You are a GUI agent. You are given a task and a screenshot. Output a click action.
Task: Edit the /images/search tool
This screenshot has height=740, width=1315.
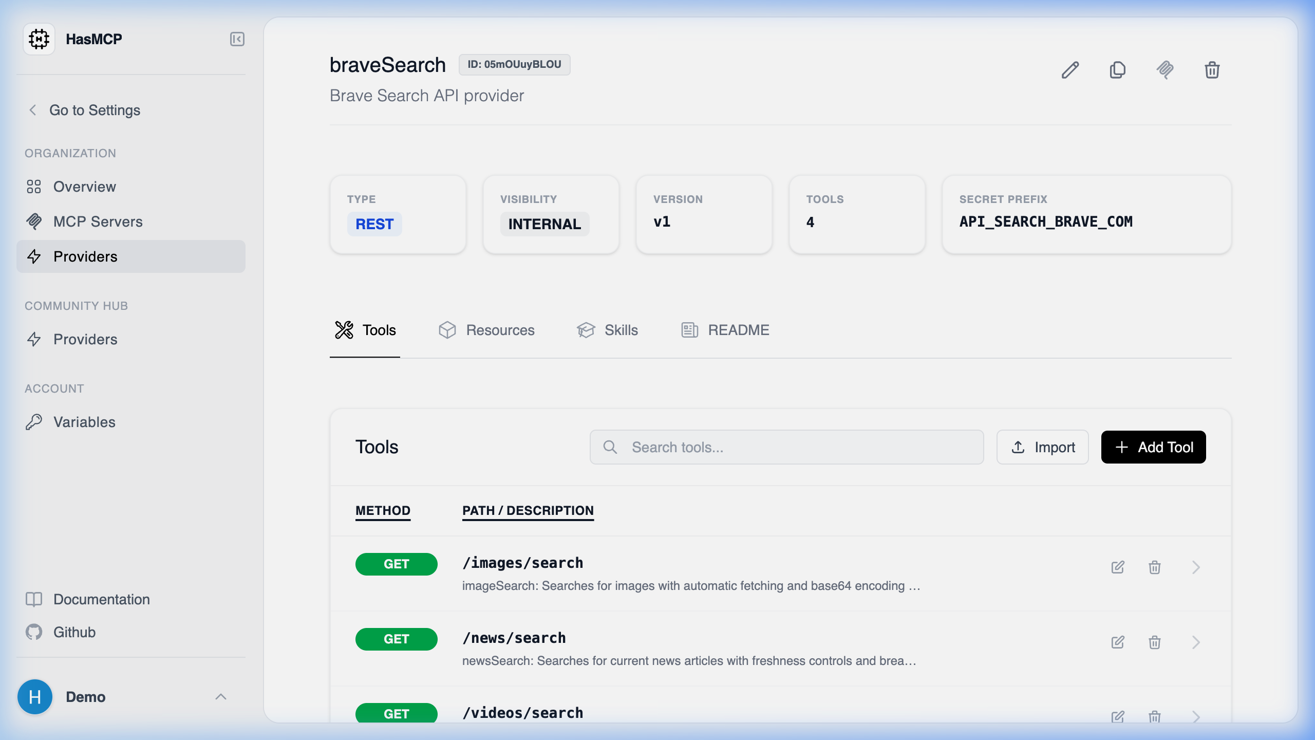1118,567
